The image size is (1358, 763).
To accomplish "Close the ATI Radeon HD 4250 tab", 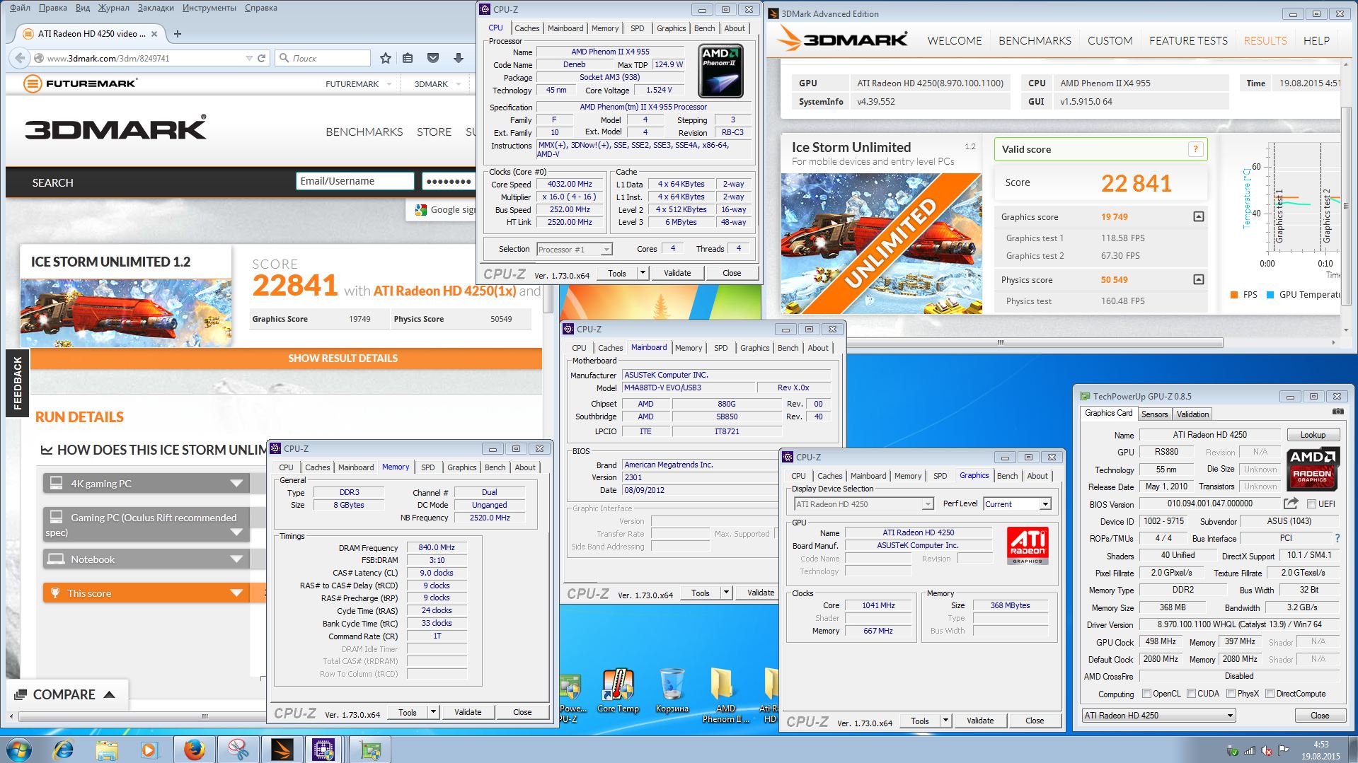I will [x=154, y=33].
